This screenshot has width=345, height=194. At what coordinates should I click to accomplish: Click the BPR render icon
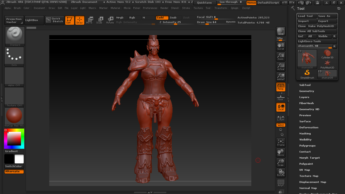tap(281, 31)
